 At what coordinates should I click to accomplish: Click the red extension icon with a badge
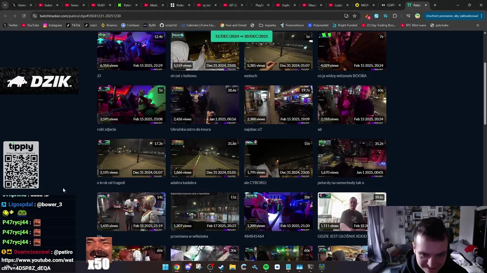[368, 16]
